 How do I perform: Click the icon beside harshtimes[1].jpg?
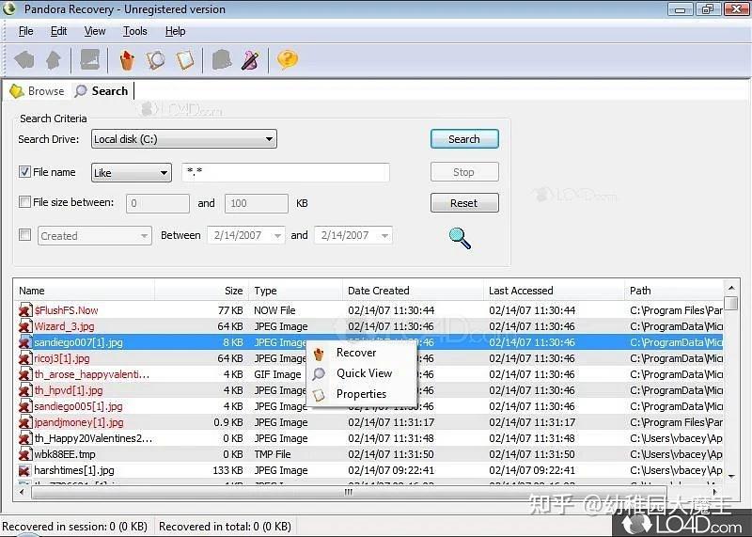25,470
